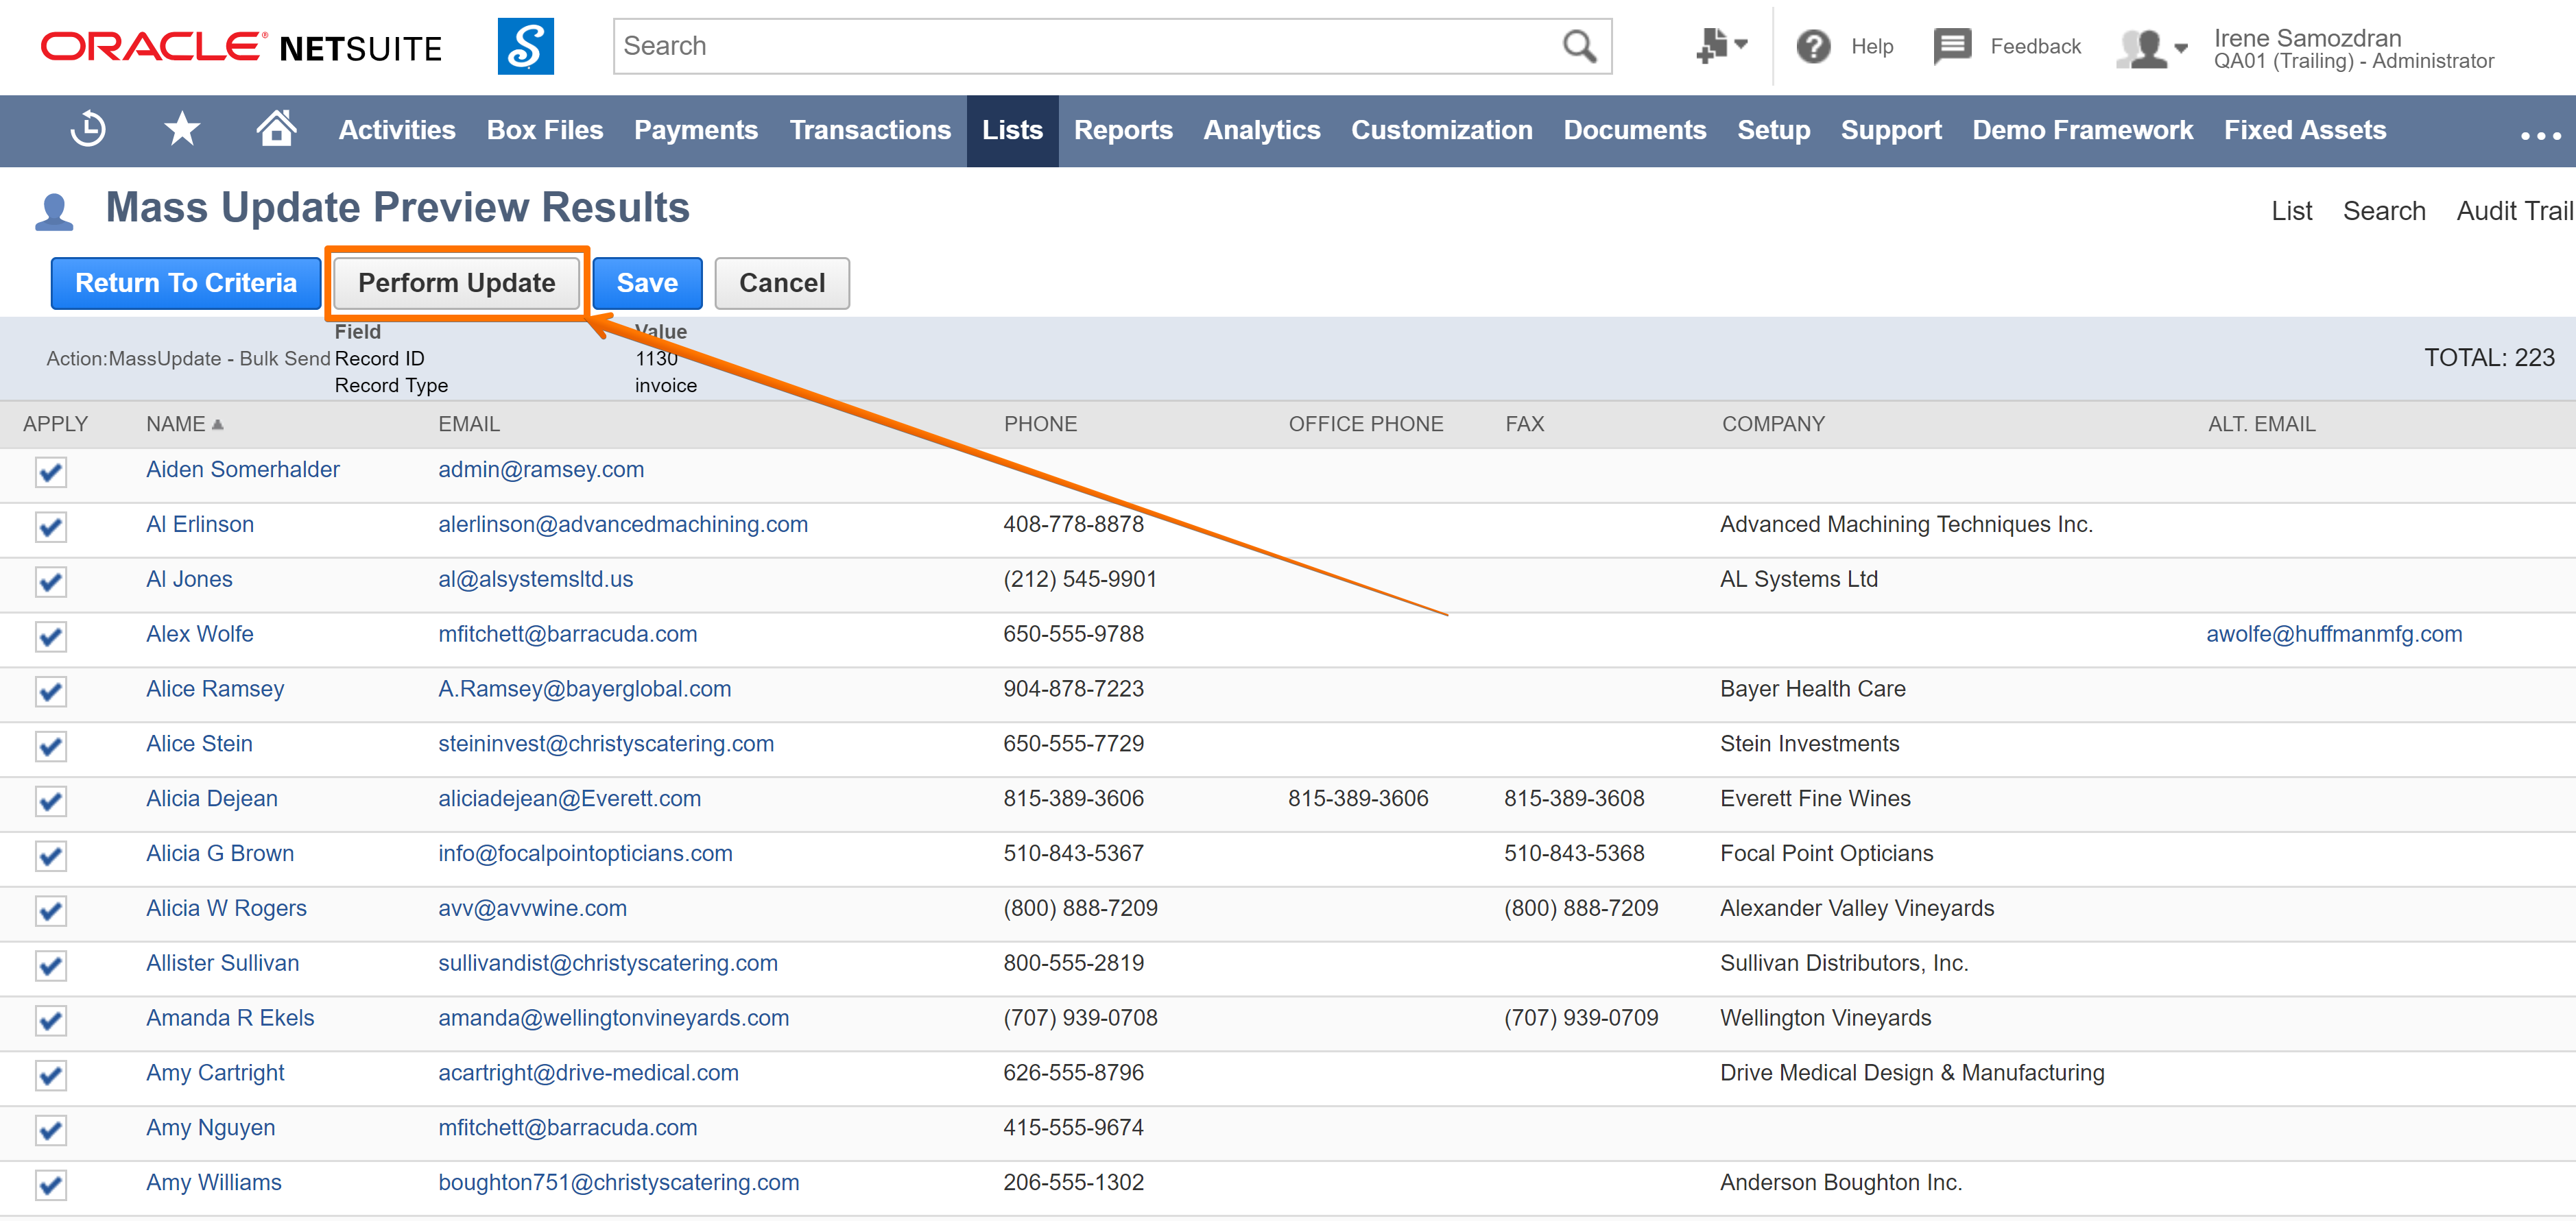
Task: Uncheck Apply for Alicia G Brown
Action: pyautogui.click(x=51, y=856)
